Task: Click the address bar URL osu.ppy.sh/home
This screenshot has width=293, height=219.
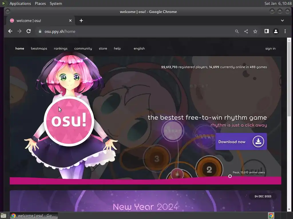Action: click(60, 31)
